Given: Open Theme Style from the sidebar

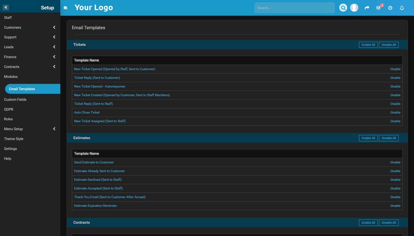Looking at the screenshot, I should point(13,139).
